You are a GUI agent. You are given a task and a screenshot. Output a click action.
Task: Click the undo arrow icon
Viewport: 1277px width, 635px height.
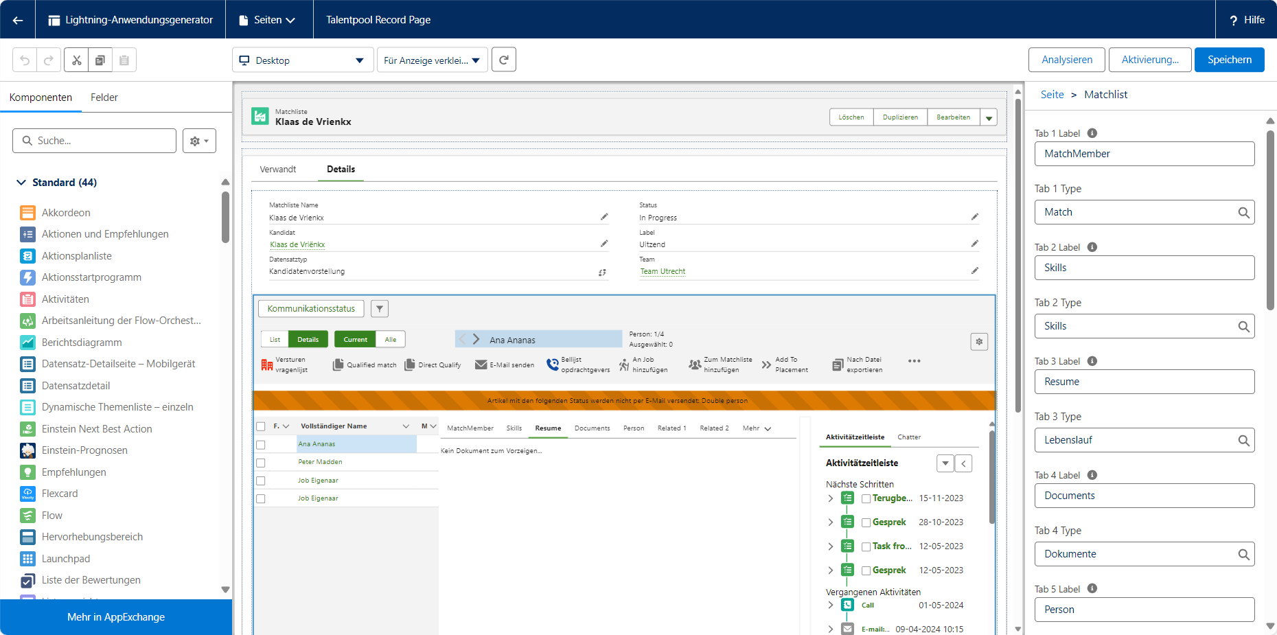tap(25, 60)
